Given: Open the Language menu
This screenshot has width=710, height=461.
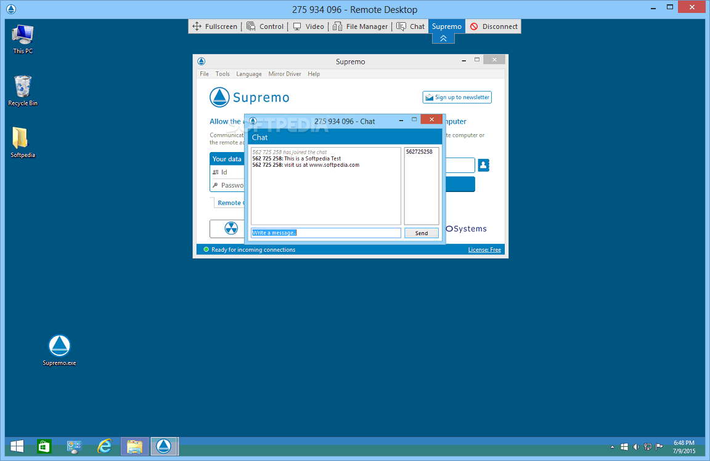Looking at the screenshot, I should pos(248,74).
